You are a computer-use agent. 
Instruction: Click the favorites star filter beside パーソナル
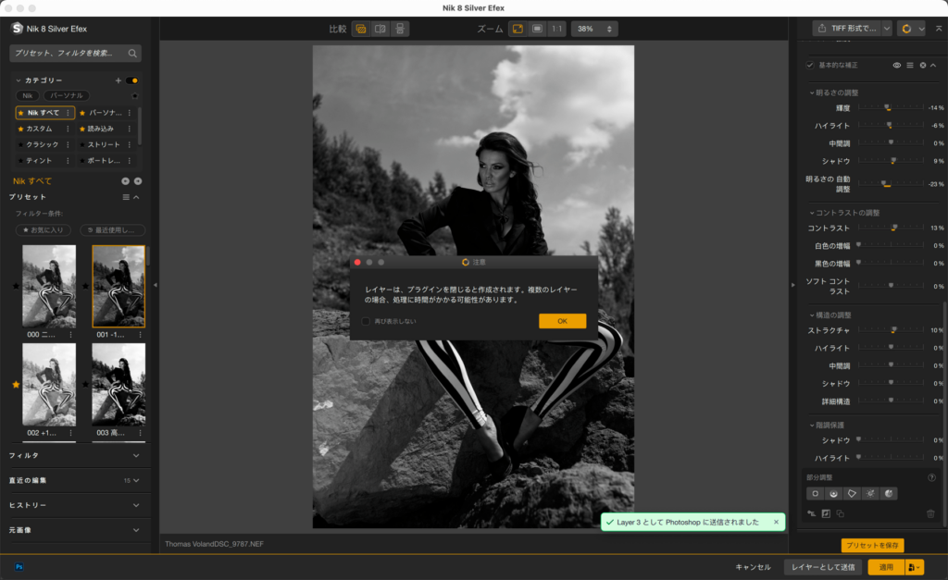(135, 95)
